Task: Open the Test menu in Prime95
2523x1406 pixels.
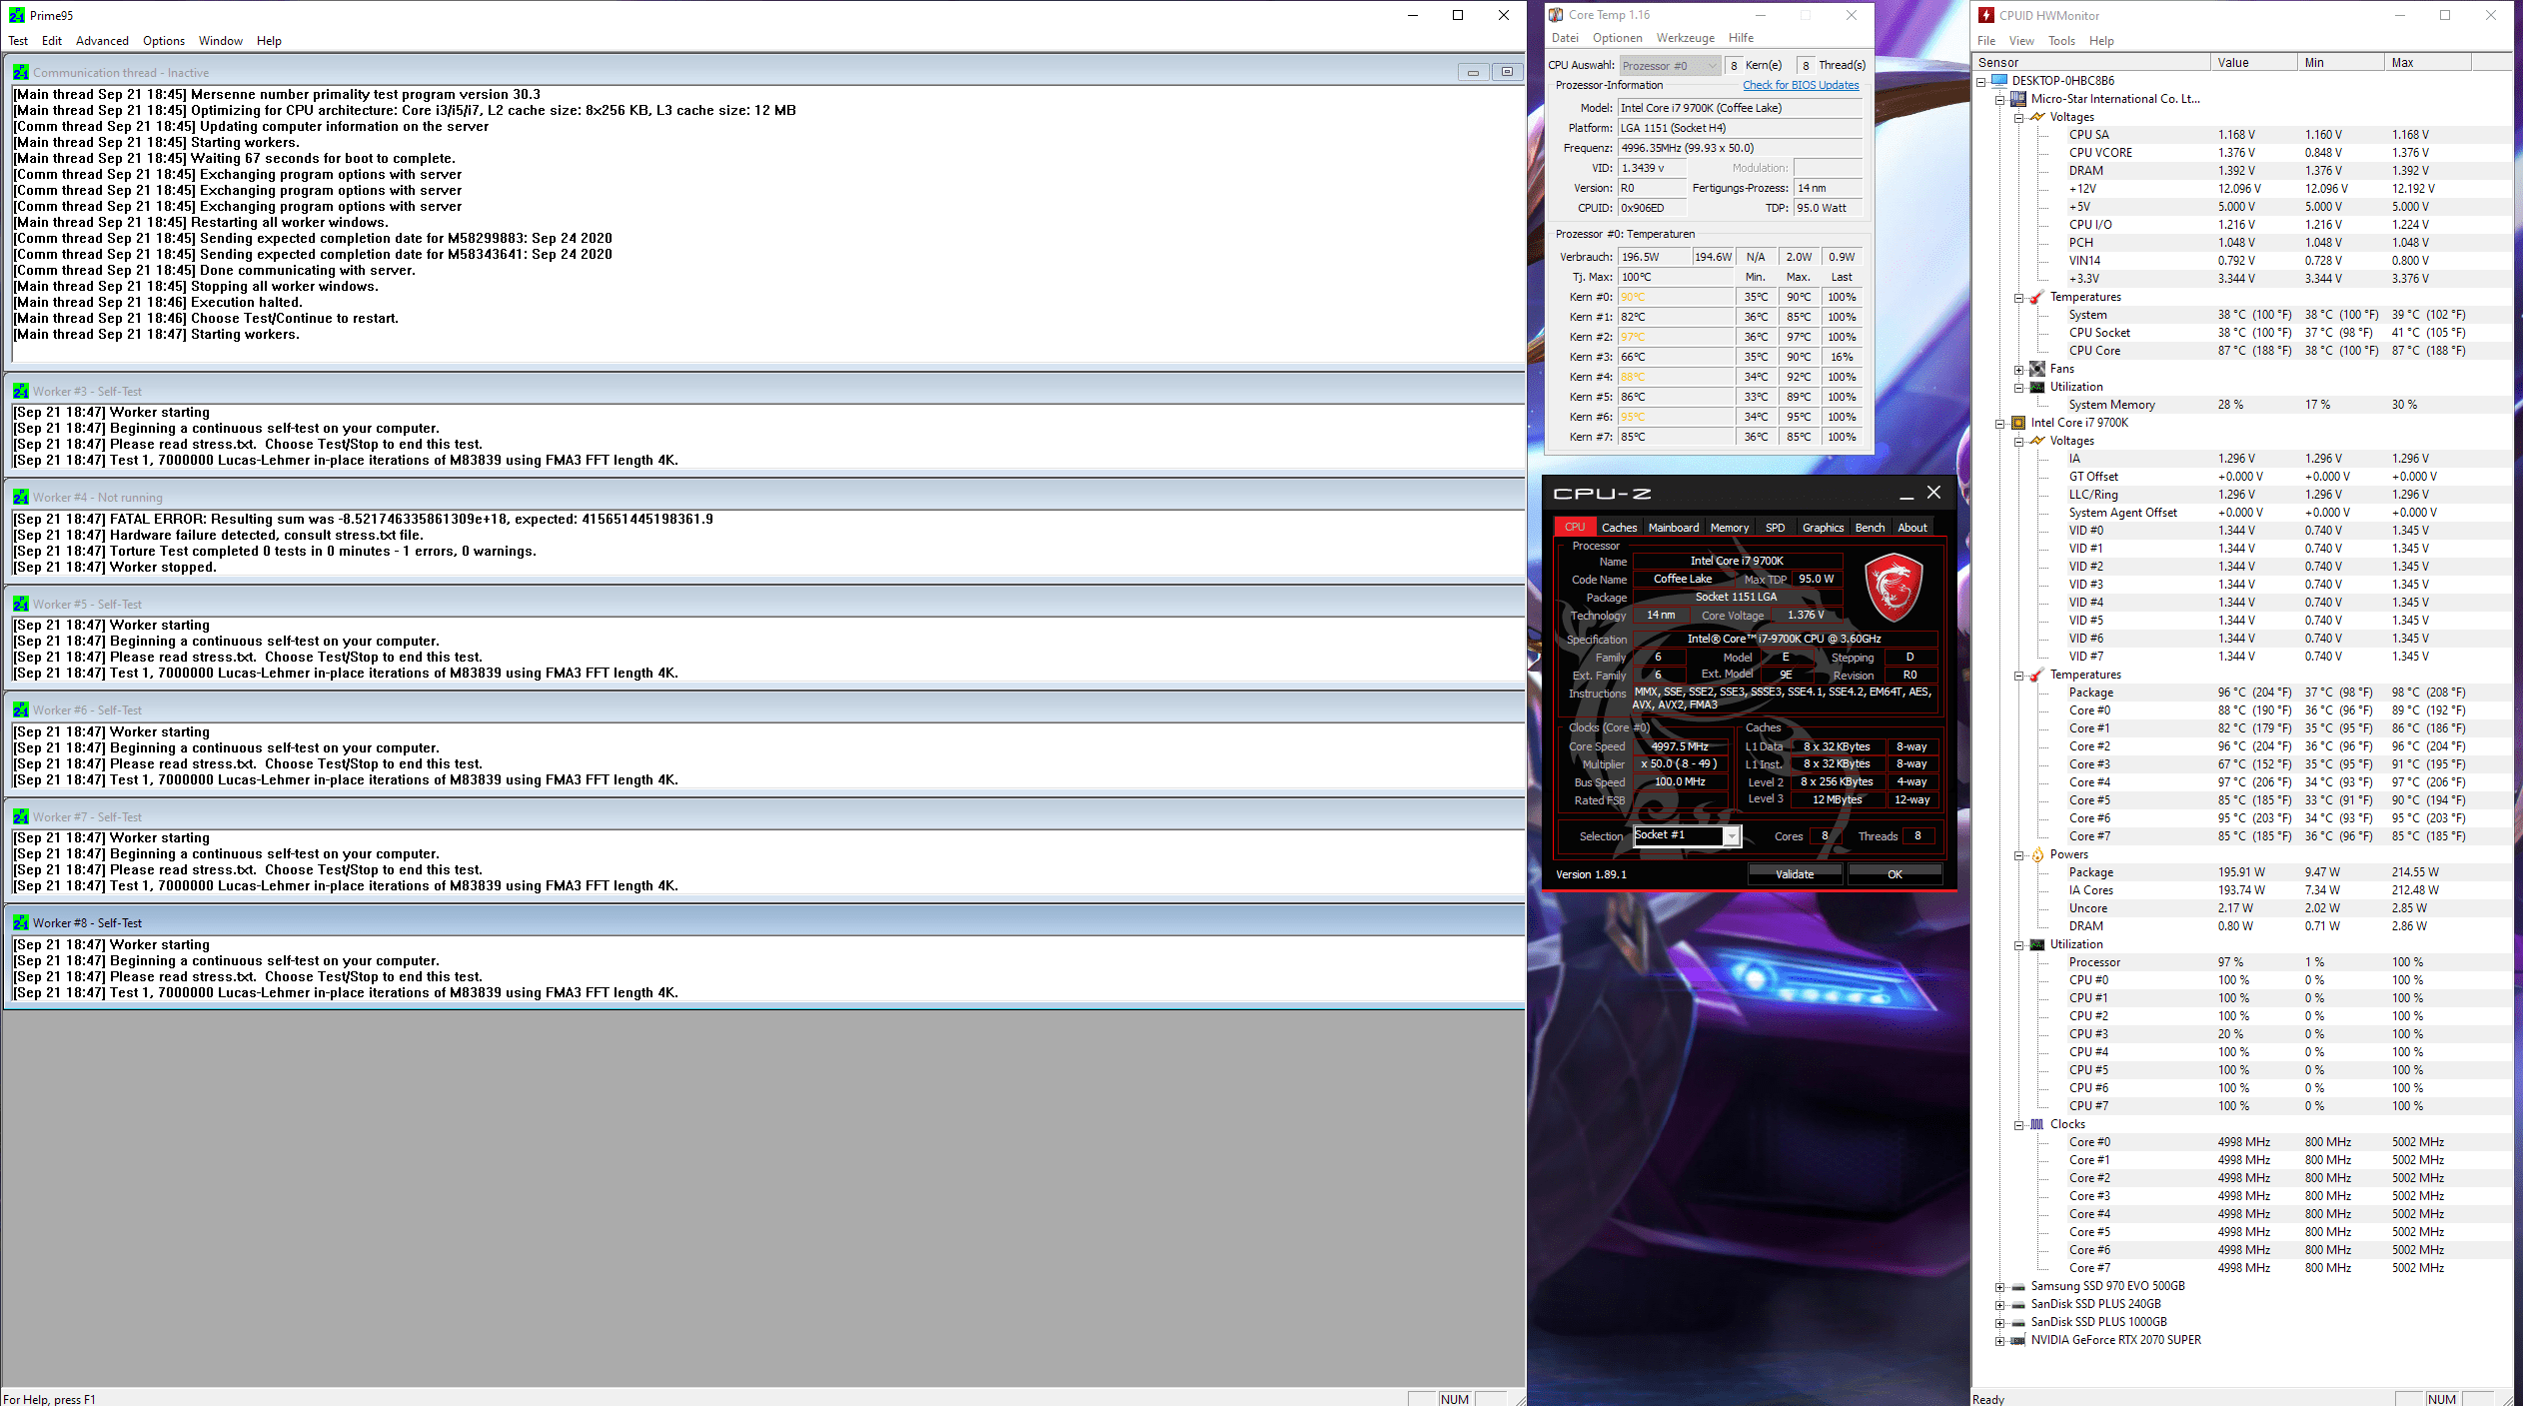Action: (18, 41)
